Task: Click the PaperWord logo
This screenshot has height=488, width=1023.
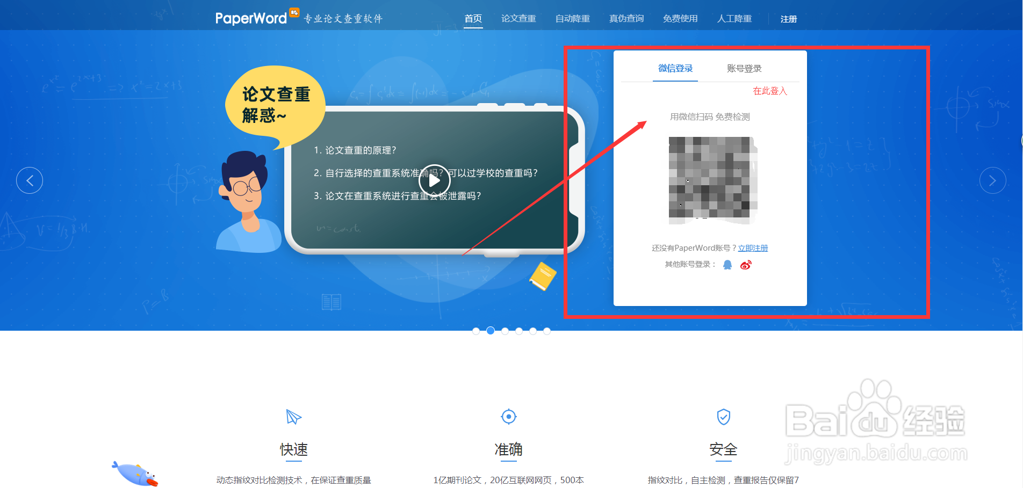Action: [x=253, y=17]
